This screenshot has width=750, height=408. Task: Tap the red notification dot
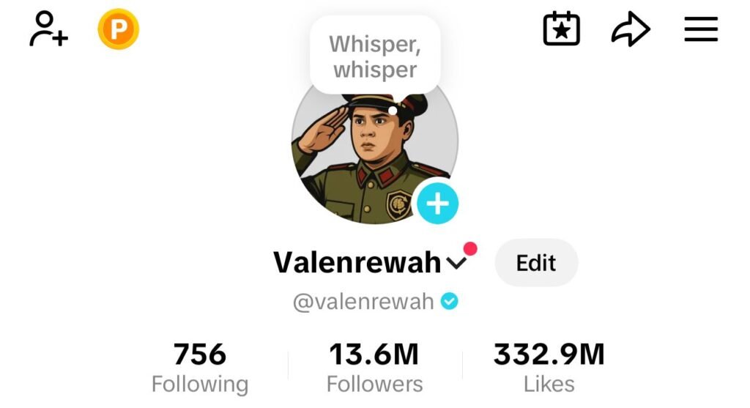point(470,249)
